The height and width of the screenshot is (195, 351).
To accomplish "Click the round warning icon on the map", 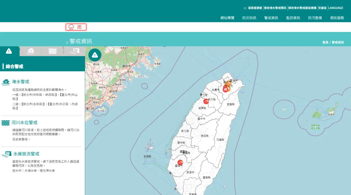I will (x=95, y=55).
